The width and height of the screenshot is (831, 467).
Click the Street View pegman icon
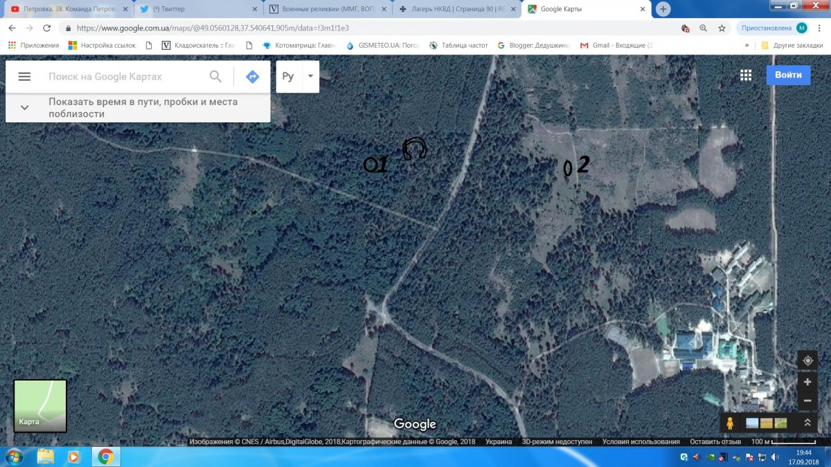coord(729,423)
